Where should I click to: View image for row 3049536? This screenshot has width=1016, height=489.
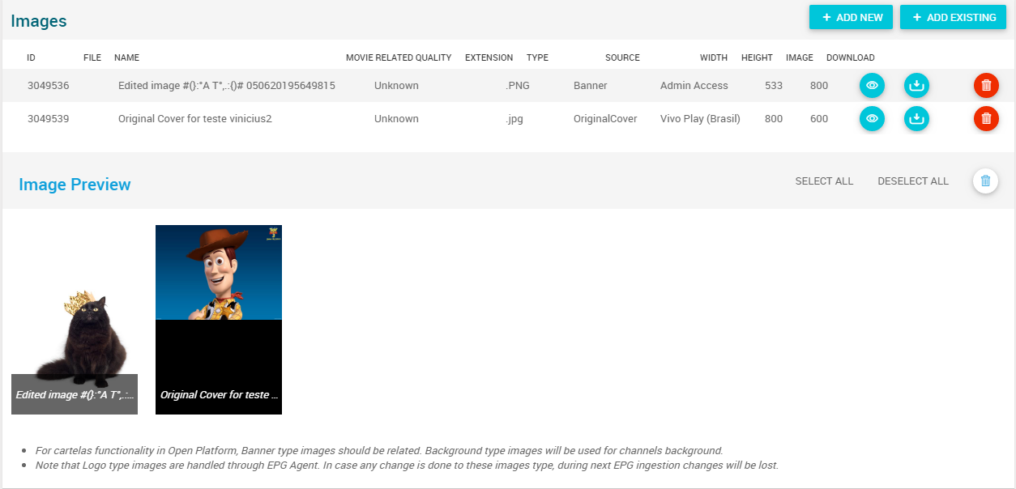(x=872, y=85)
